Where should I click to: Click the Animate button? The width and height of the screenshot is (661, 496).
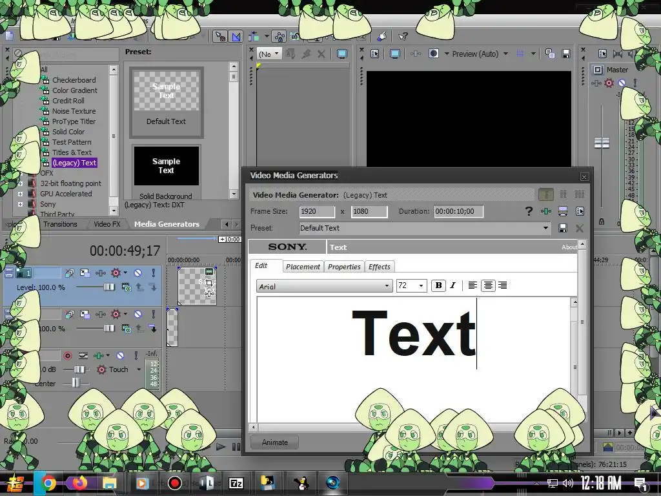[275, 442]
